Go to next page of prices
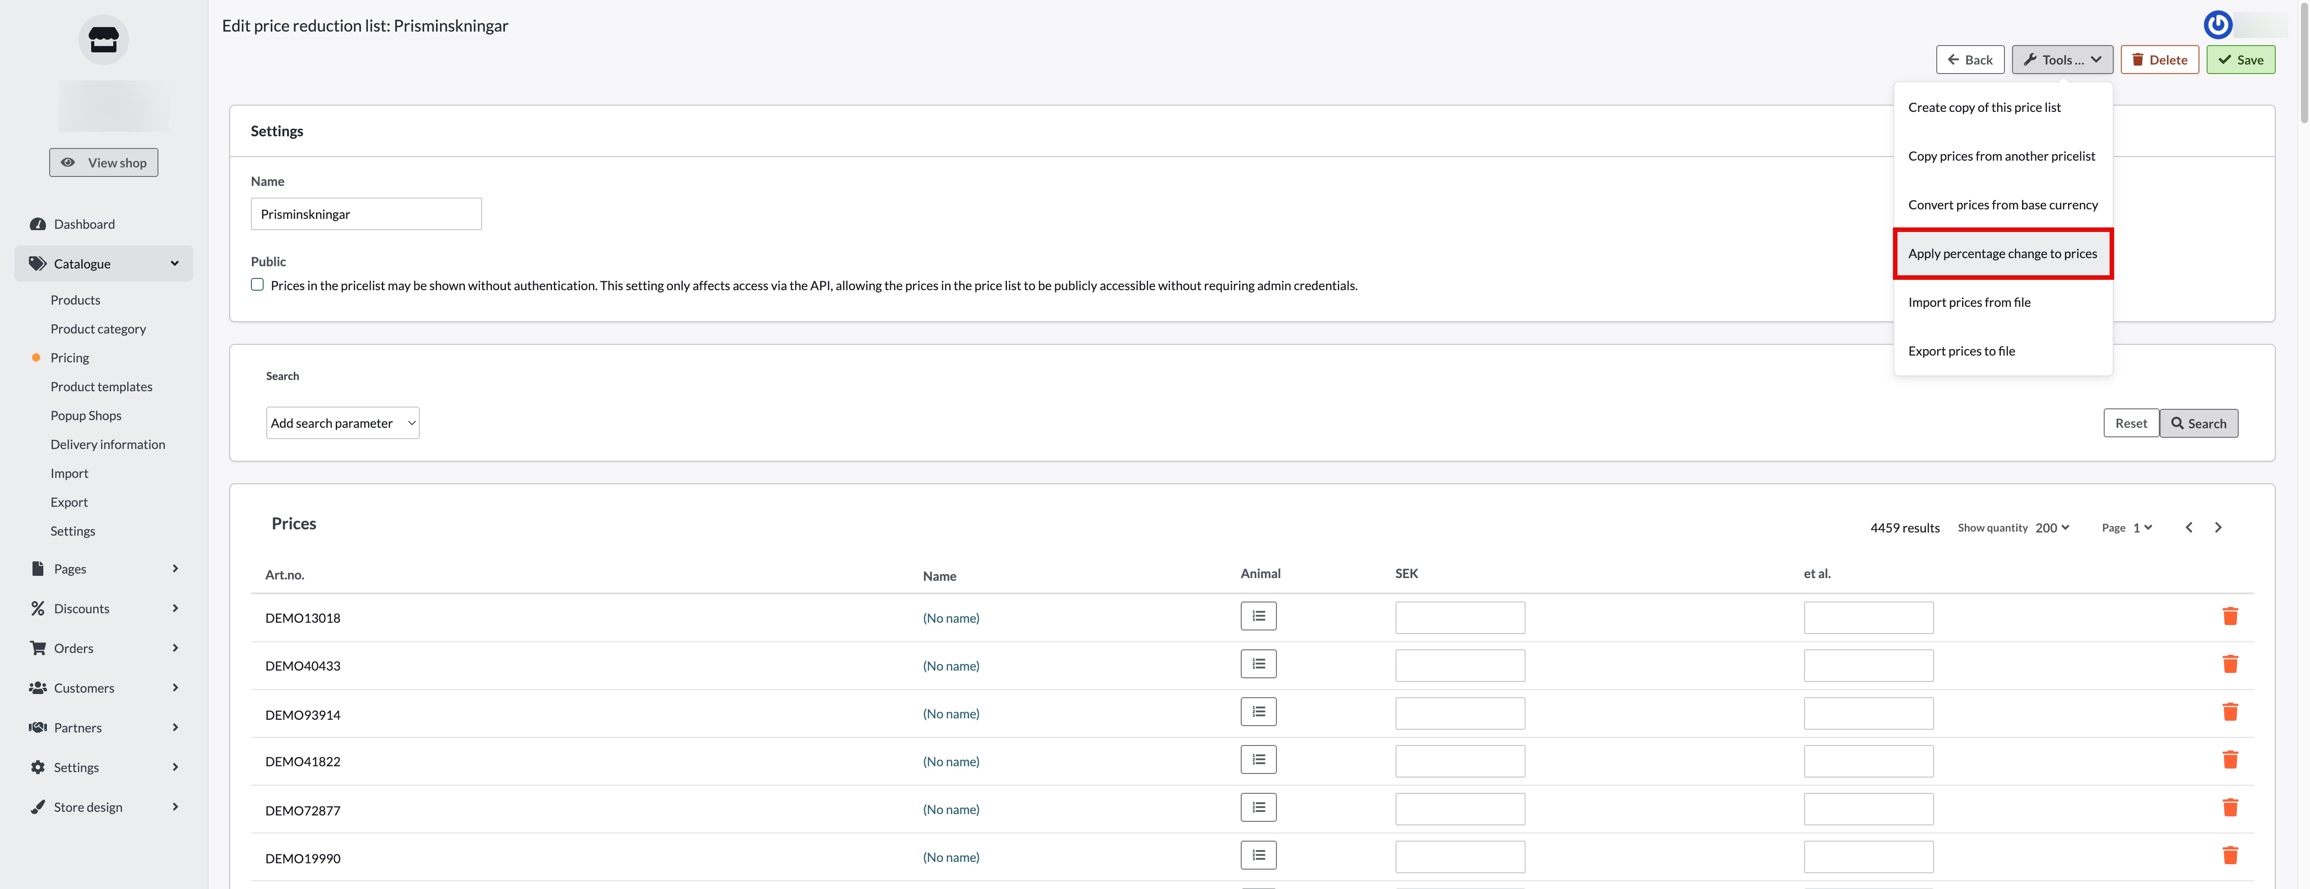 (2217, 528)
